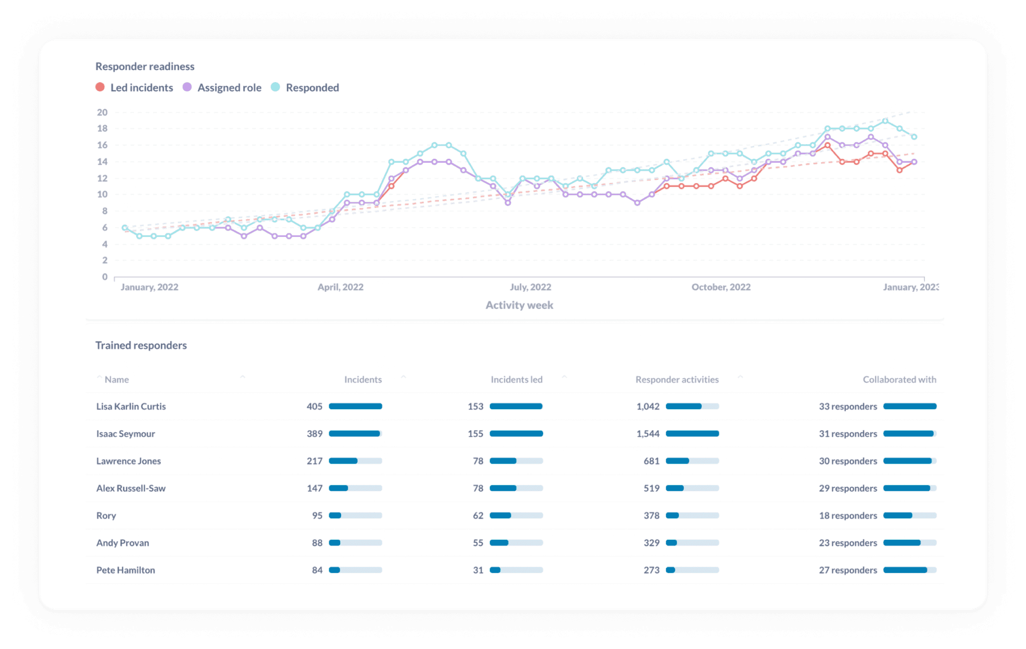Viewport: 1026px width, 649px height.
Task: Open Isaac Seymour responder row
Action: 125,434
